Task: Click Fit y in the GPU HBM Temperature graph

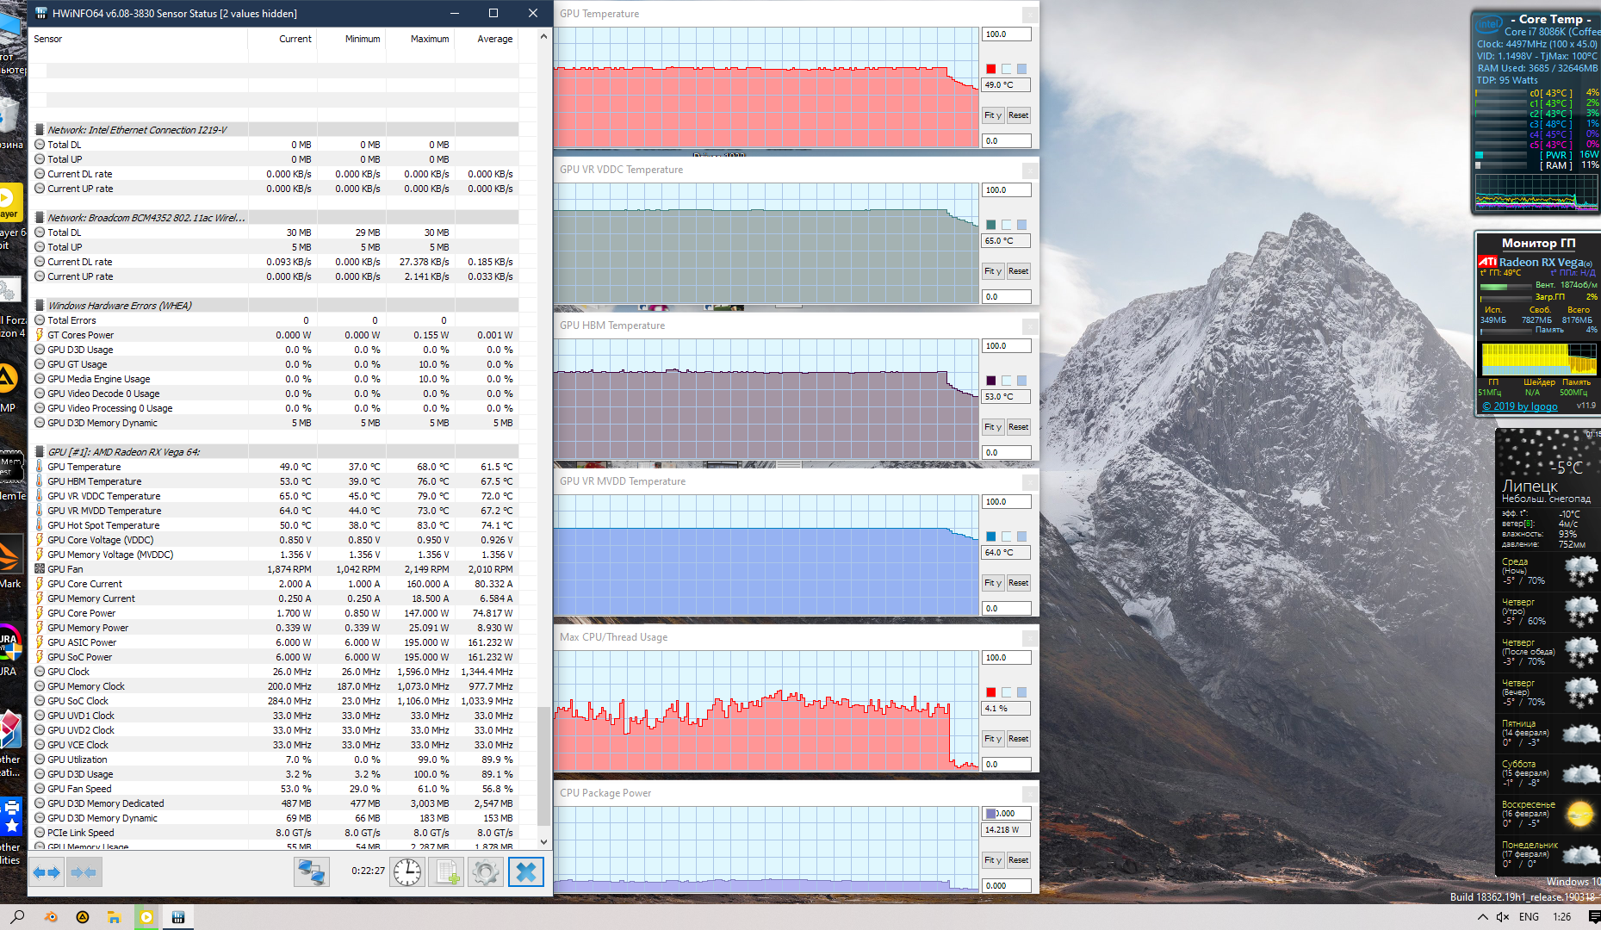Action: pos(993,427)
